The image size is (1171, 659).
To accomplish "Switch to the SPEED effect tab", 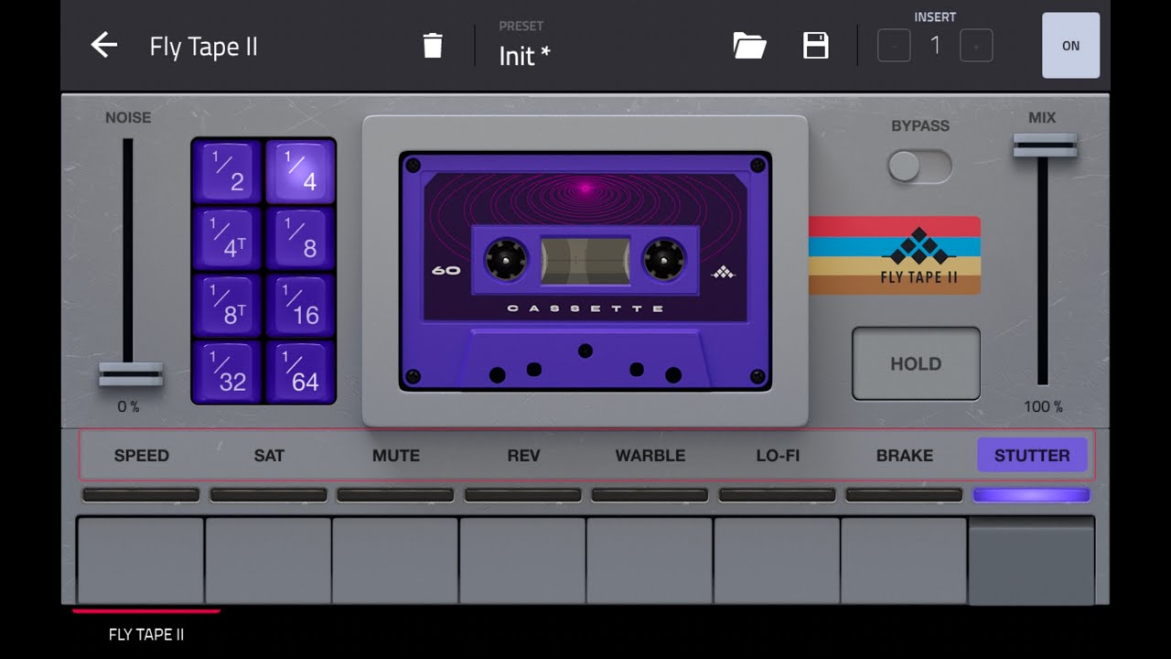I will 141,455.
